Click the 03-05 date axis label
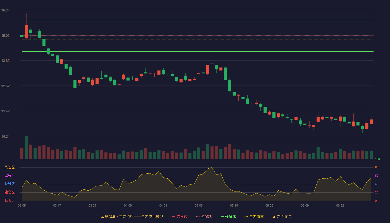Screen dimensions: 390x223 22,205
